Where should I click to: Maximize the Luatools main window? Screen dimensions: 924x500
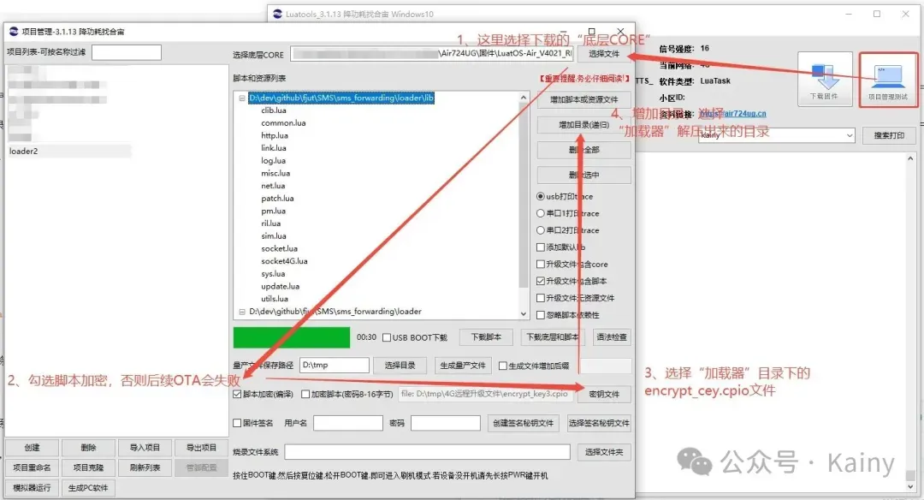[877, 14]
